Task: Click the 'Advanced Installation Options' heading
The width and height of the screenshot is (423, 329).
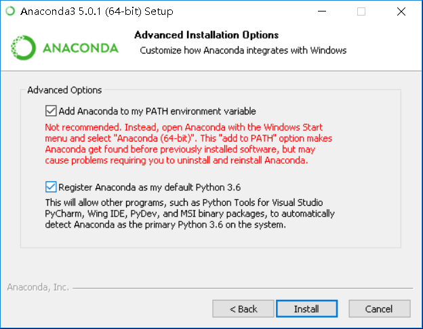Action: pyautogui.click(x=206, y=35)
